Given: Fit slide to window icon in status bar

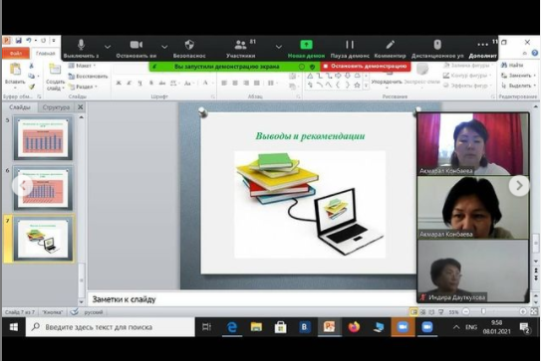Looking at the screenshot, I should tap(534, 311).
